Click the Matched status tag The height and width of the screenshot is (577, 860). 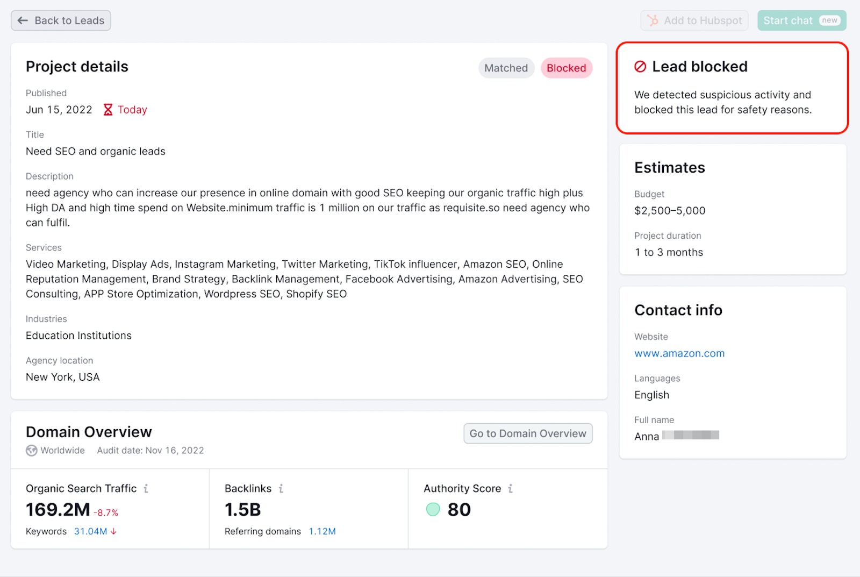[x=506, y=68]
